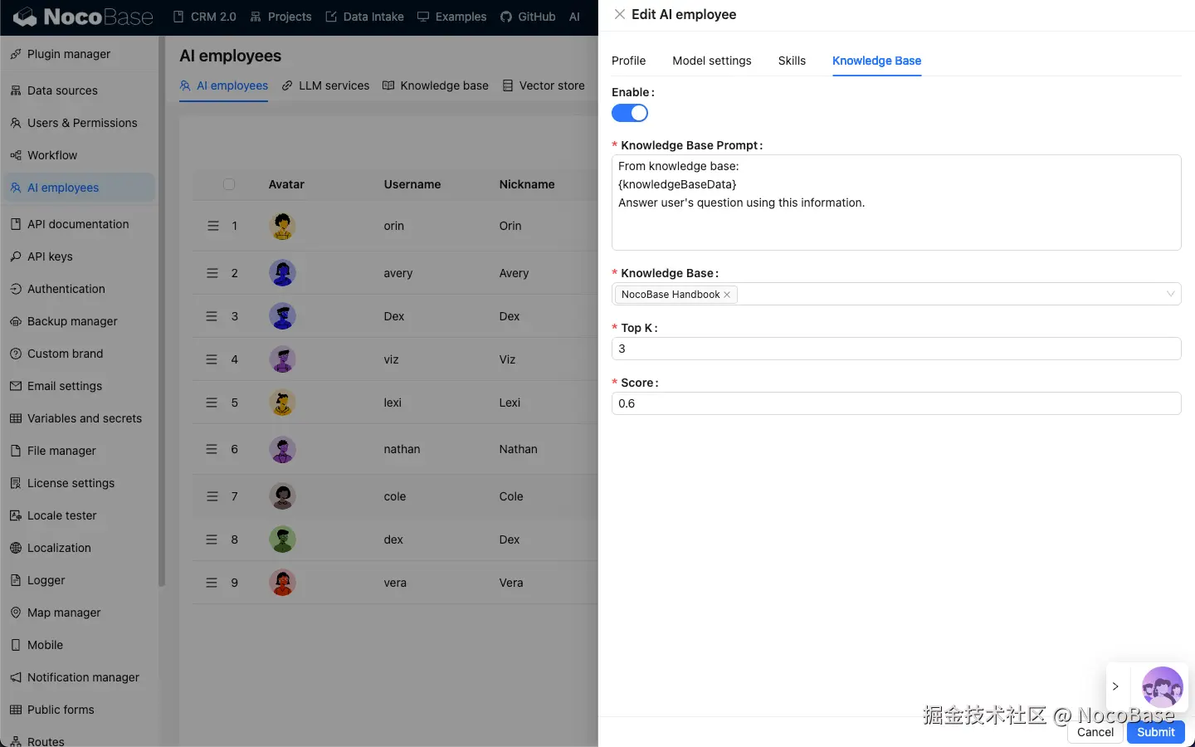The image size is (1195, 747).
Task: Click avery's blue avatar icon
Action: point(283,273)
